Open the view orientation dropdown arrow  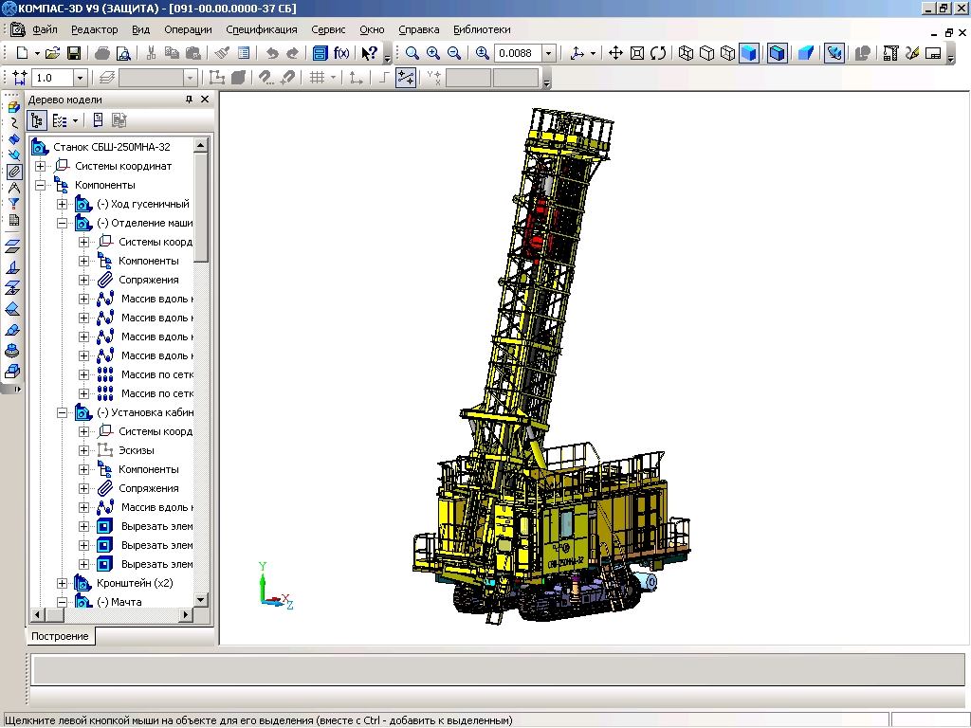point(593,53)
